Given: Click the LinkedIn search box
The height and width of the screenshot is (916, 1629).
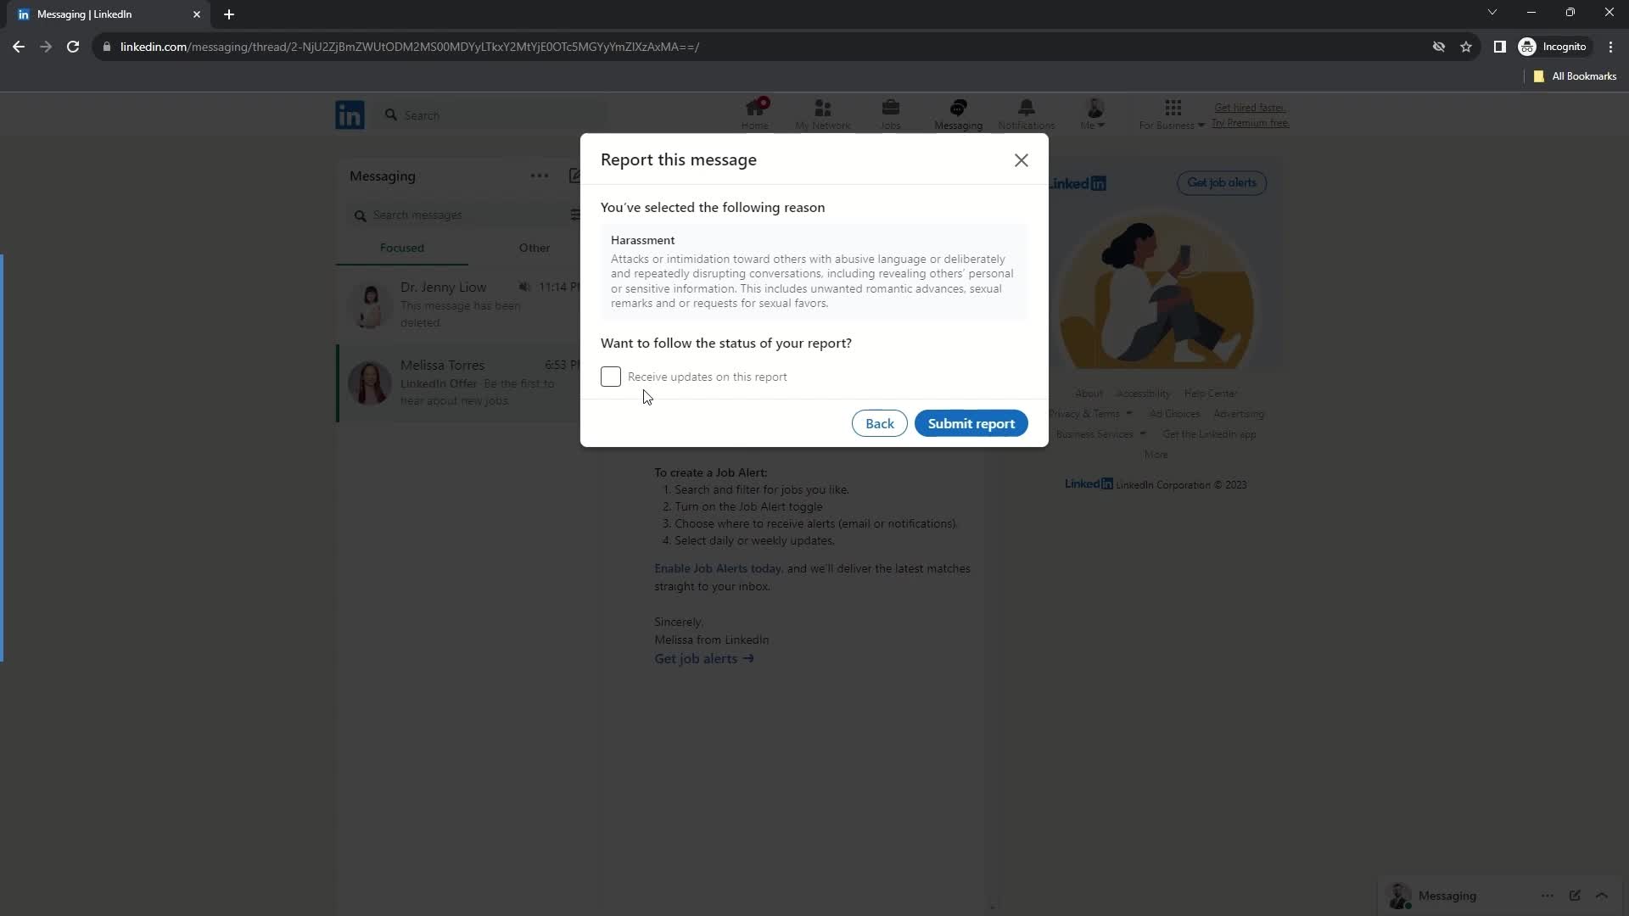Looking at the screenshot, I should point(492,114).
